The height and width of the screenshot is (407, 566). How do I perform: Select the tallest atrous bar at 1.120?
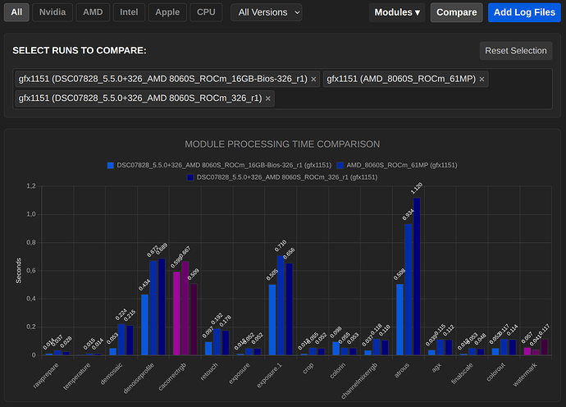[x=417, y=277]
